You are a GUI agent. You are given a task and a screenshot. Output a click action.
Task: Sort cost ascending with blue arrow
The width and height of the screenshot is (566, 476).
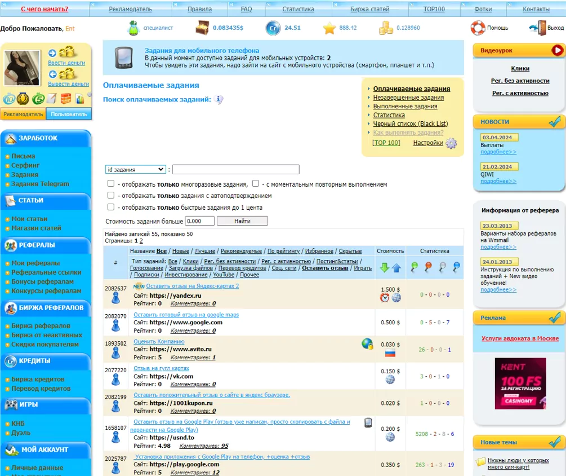click(396, 267)
